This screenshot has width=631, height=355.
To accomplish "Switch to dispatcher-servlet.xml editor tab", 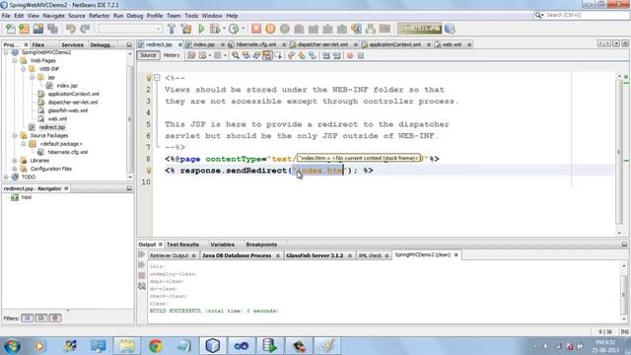I will [x=322, y=44].
